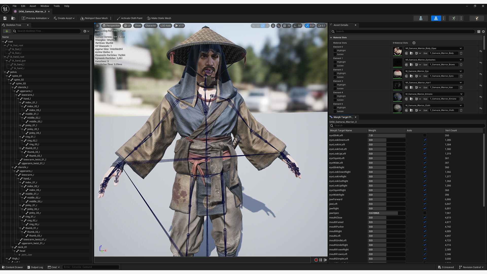Click Activate Cloth Paint tool
This screenshot has height=274, width=487.
(x=129, y=18)
